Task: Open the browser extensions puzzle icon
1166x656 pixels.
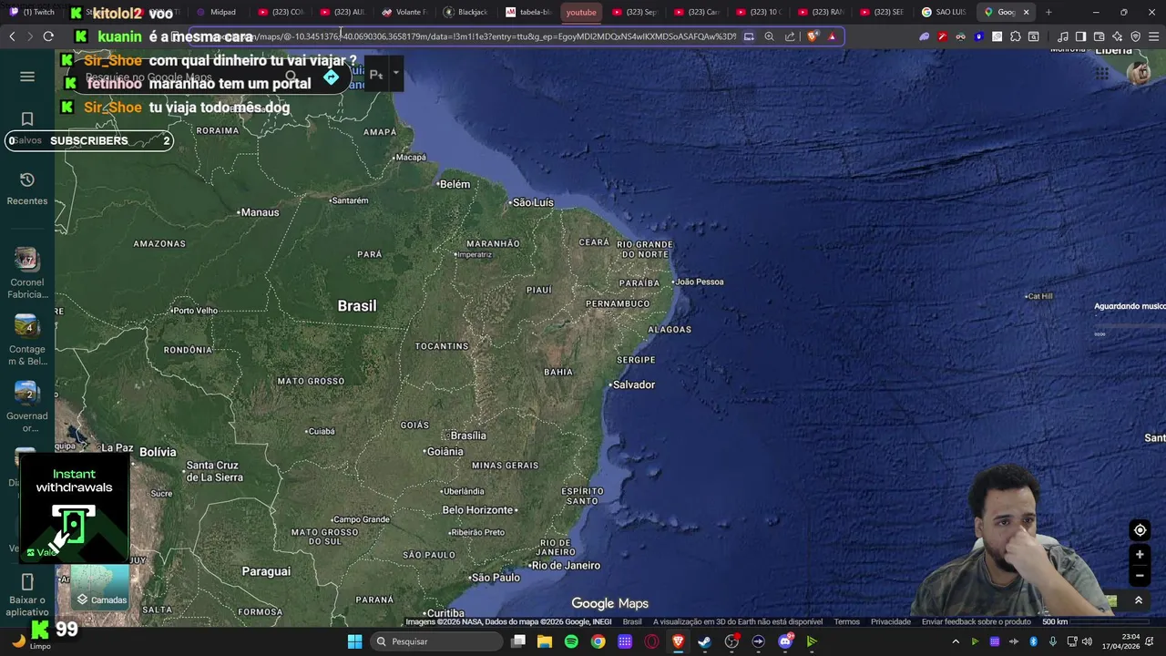Action: pyautogui.click(x=1015, y=36)
